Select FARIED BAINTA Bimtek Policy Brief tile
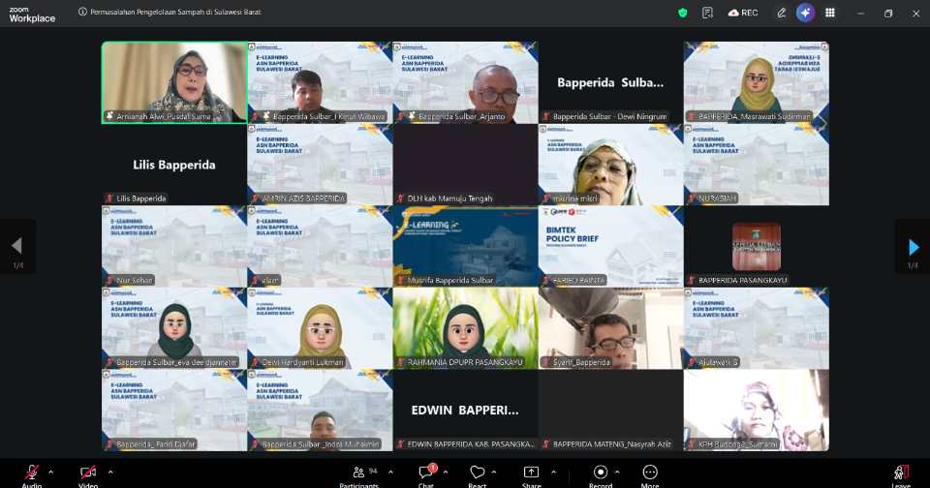 (x=611, y=246)
